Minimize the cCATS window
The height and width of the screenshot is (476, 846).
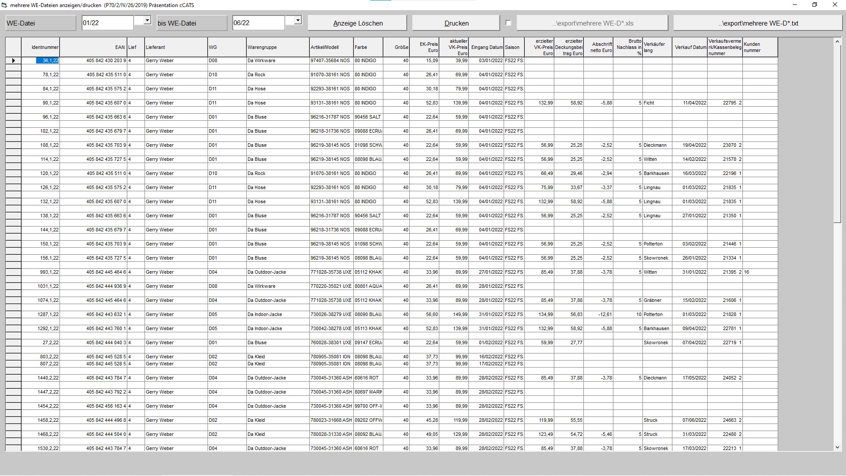795,5
